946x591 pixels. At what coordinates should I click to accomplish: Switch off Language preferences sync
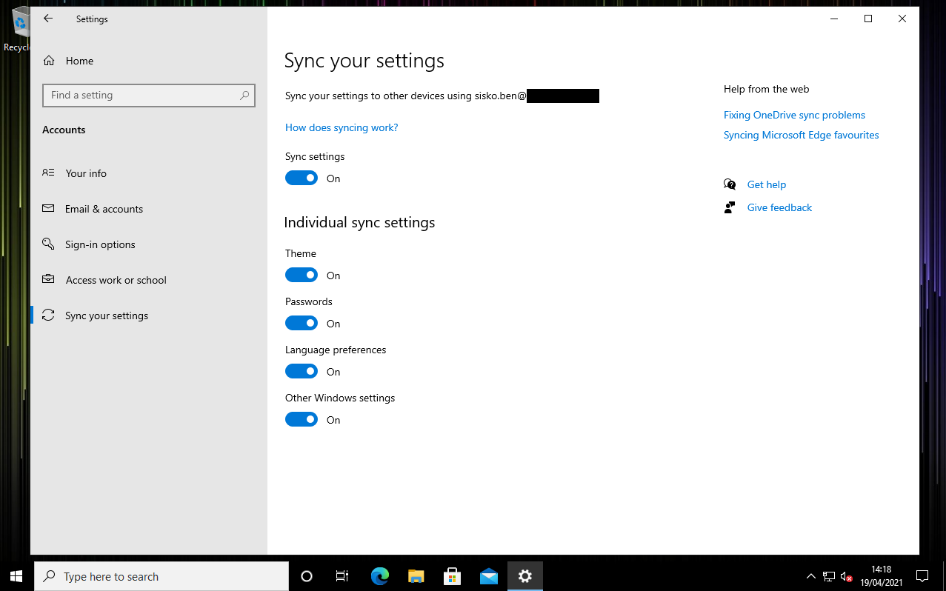pyautogui.click(x=302, y=371)
